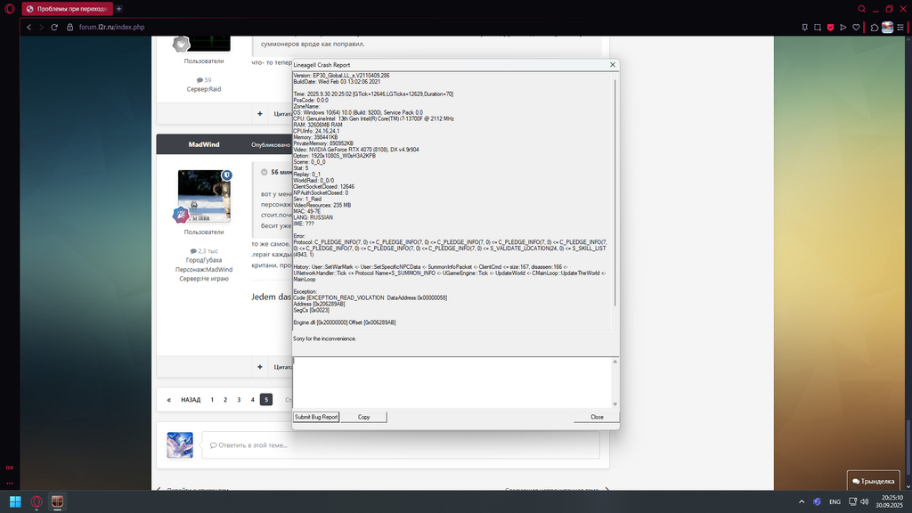Expand the quote arrow near '56 мин'
Screen dimensions: 912x513
[x=264, y=172]
